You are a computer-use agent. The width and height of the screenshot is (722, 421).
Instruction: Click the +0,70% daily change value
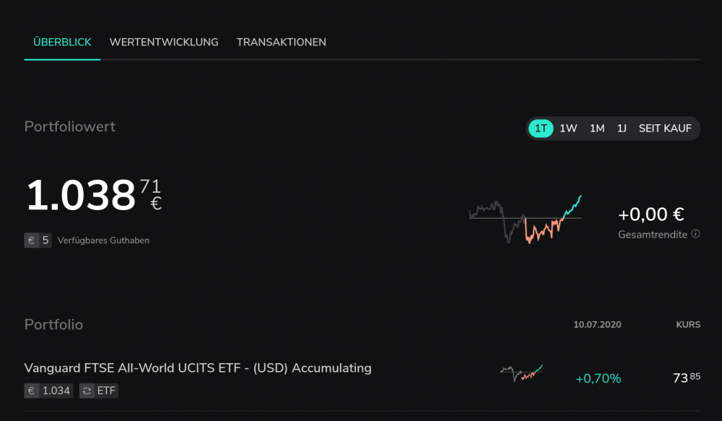[598, 377]
